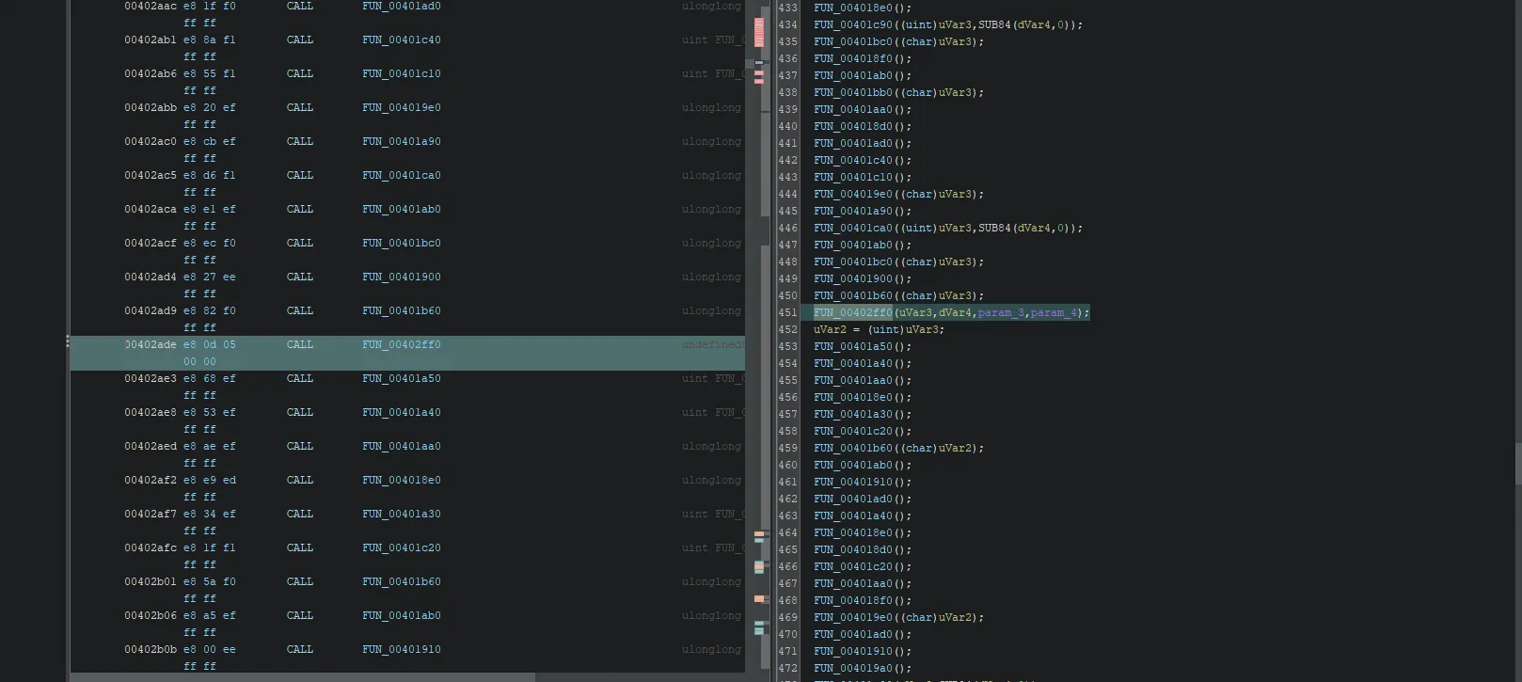Open FUN_00401c90 on decompiler line 434
This screenshot has width=1522, height=682.
coord(852,25)
